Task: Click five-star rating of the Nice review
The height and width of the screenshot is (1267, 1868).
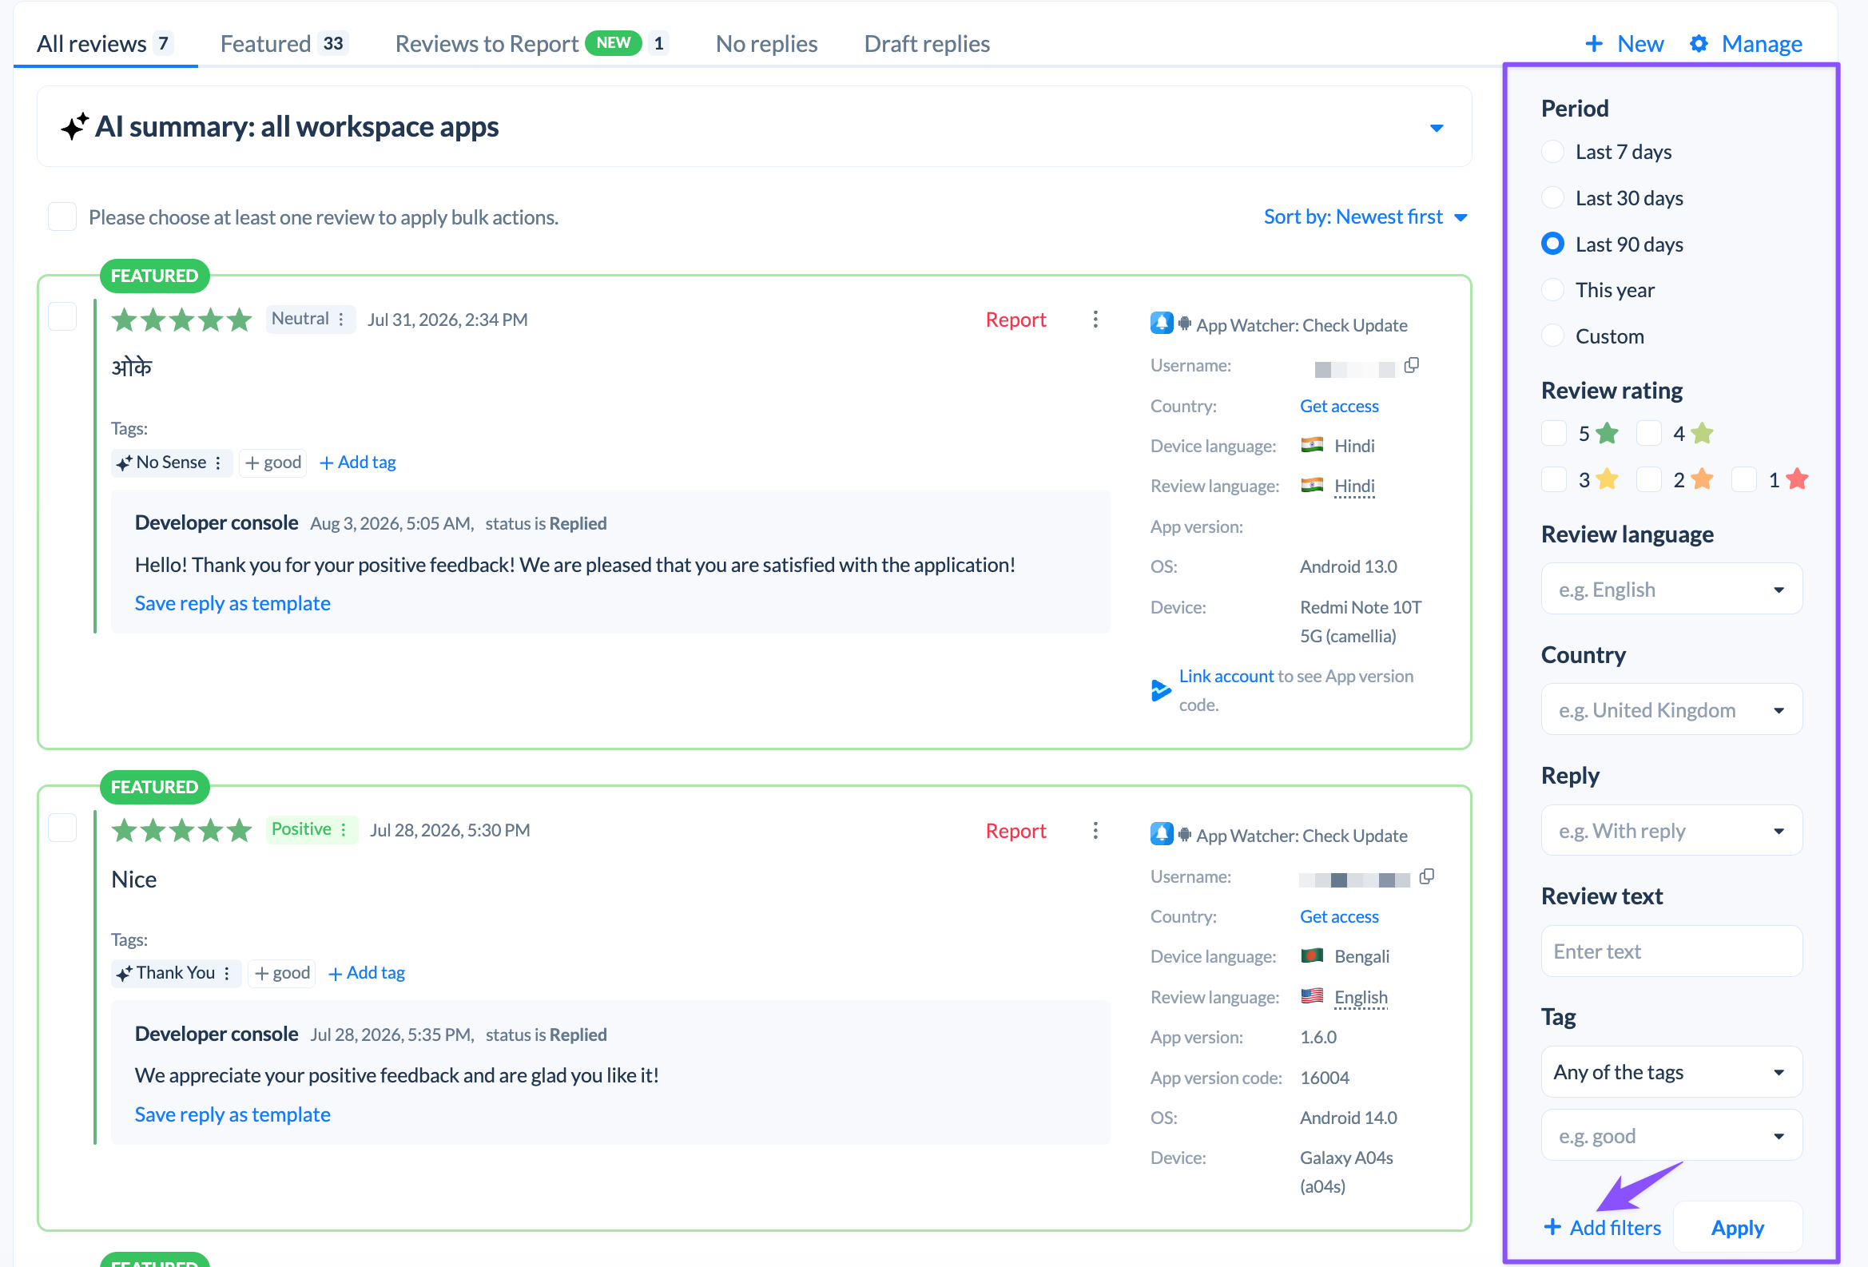Action: coord(181,830)
